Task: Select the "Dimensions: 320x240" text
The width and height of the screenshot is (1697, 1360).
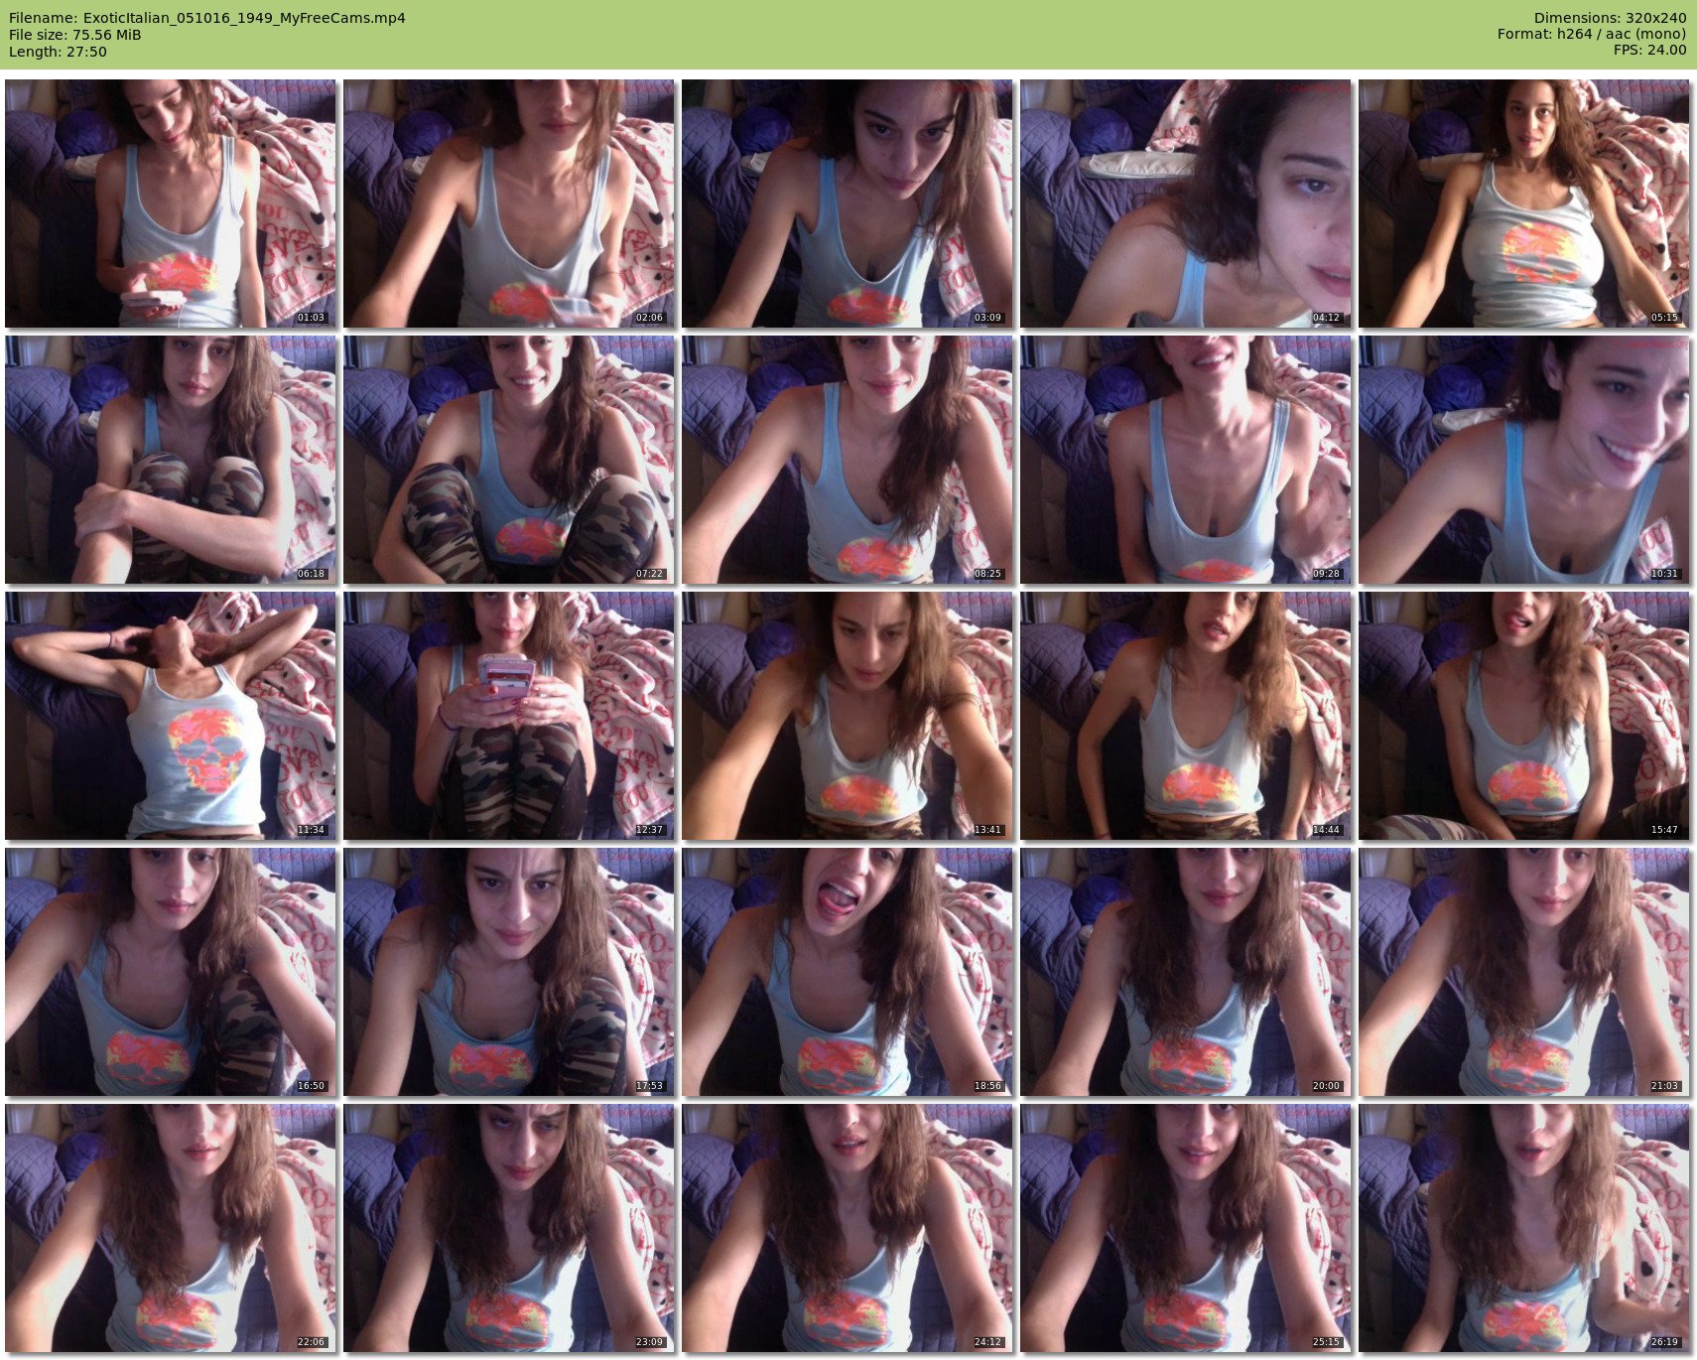Action: pyautogui.click(x=1610, y=18)
